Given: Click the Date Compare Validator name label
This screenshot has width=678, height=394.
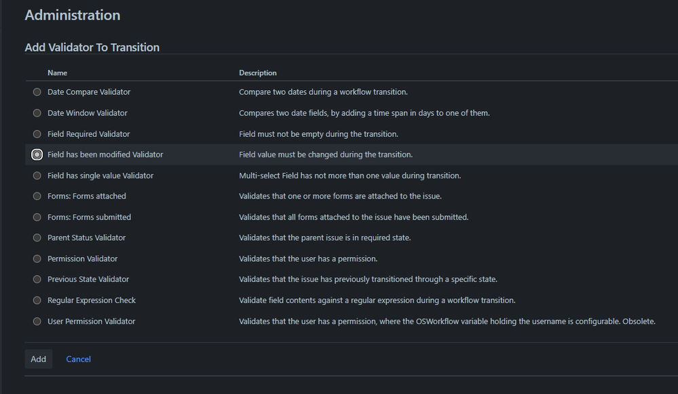Looking at the screenshot, I should click(89, 92).
